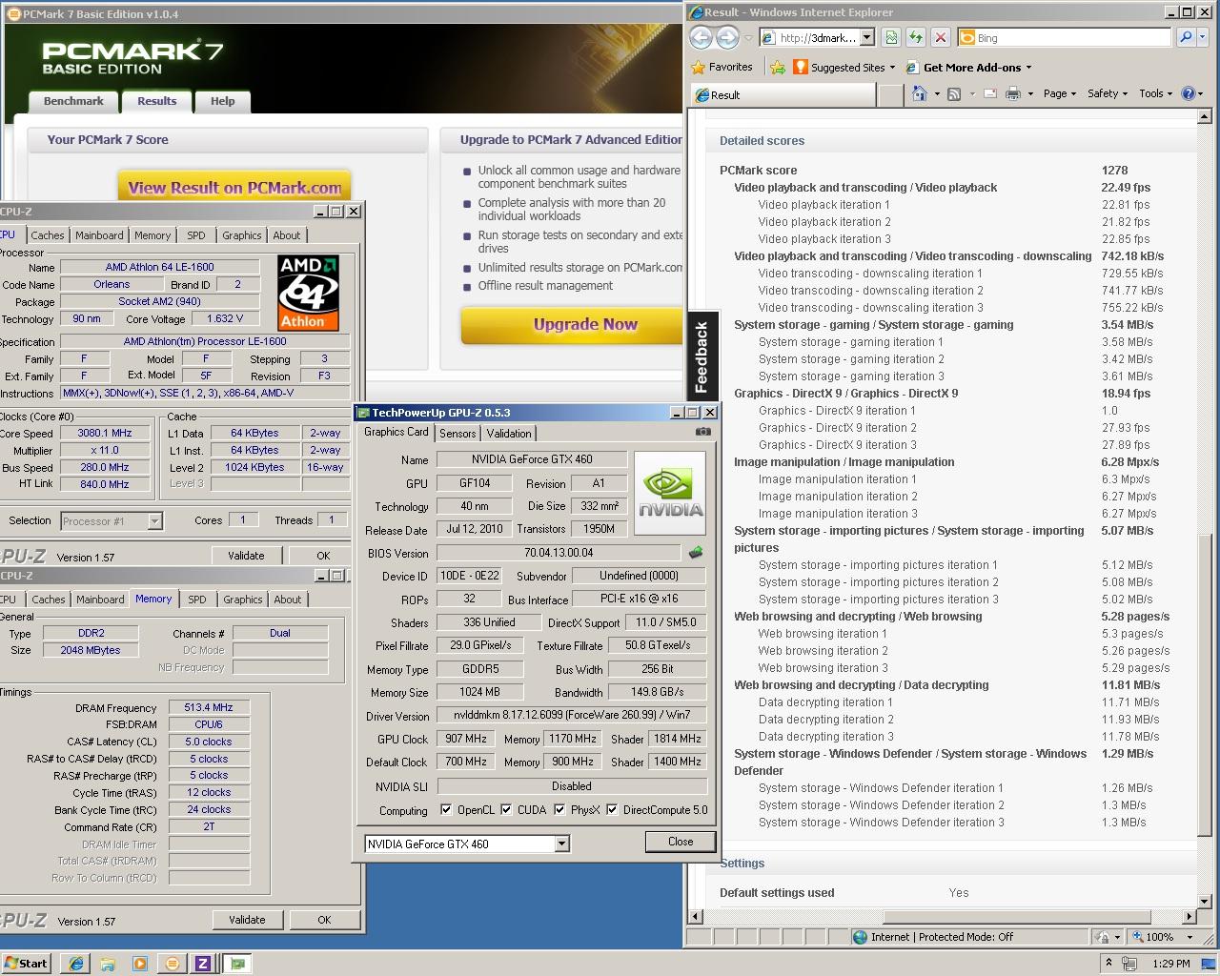Click the AMD Athlon 64 logo in CPU-Z
This screenshot has width=1220, height=976.
[309, 294]
